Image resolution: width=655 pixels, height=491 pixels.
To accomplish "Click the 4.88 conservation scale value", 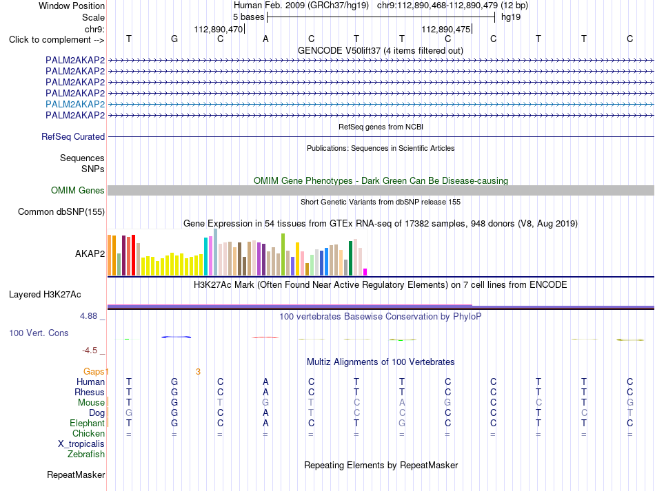I will pyautogui.click(x=88, y=316).
